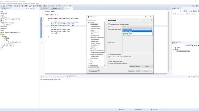Click Restore Defaults button
The width and height of the screenshot is (199, 111).
tap(135, 67)
